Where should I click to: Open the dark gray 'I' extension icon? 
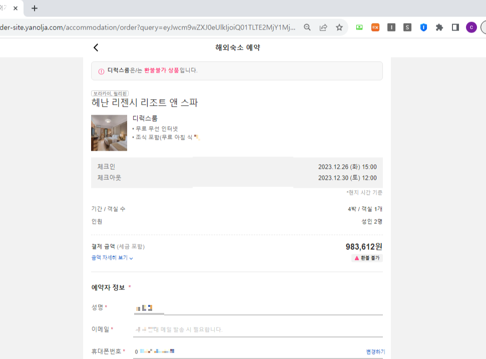coord(391,28)
